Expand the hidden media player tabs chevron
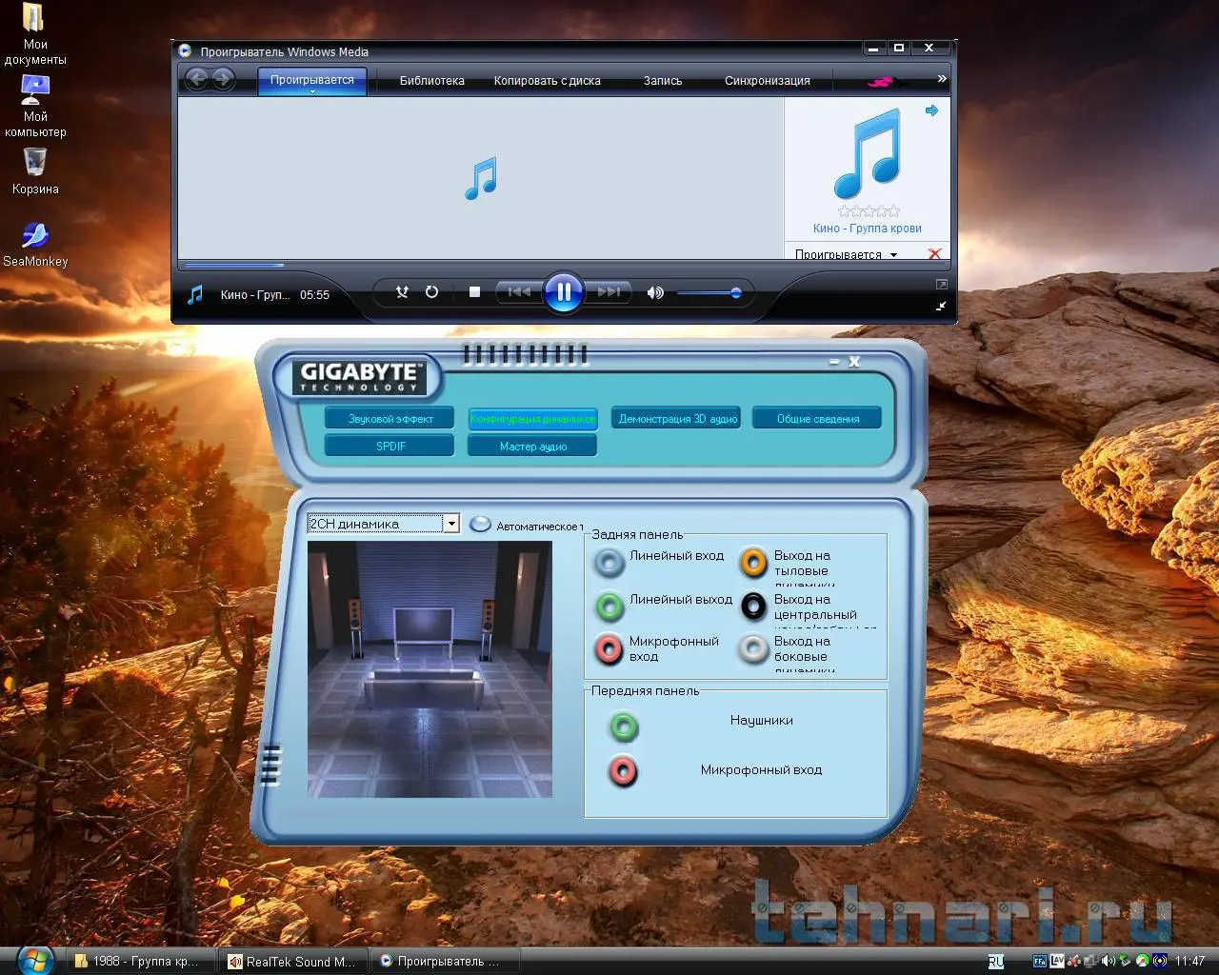 pyautogui.click(x=942, y=79)
